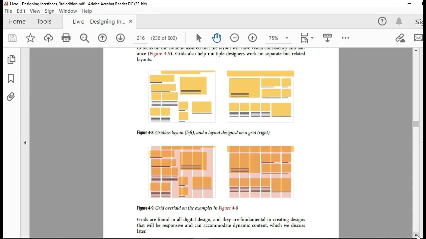Click the Save file icon

pyautogui.click(x=12, y=38)
